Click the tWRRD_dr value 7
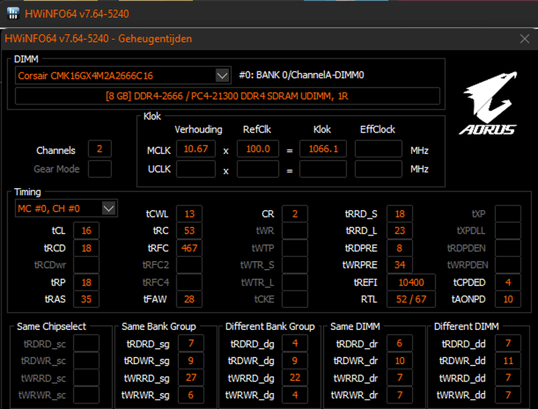 pos(399,378)
